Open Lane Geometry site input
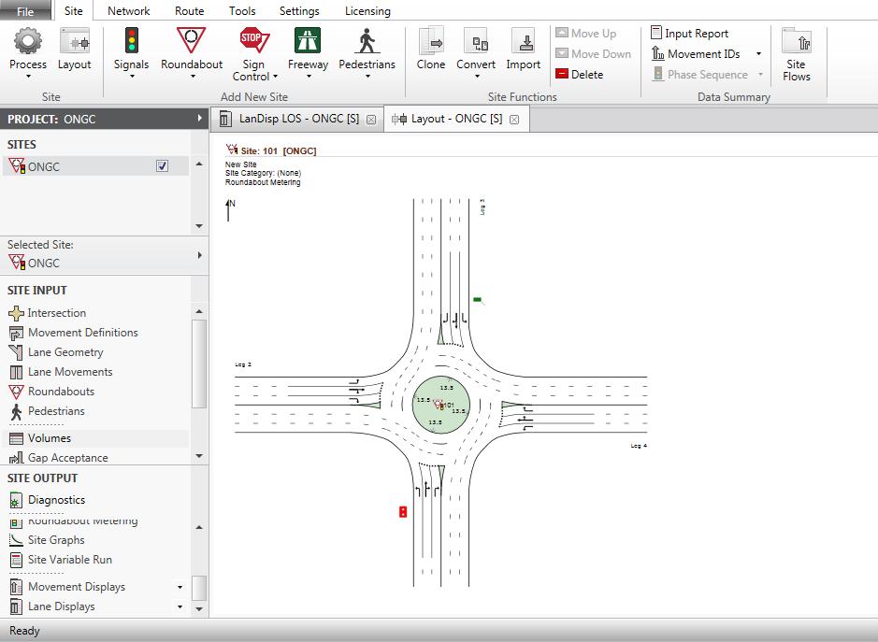Image resolution: width=878 pixels, height=642 pixels. [x=65, y=352]
